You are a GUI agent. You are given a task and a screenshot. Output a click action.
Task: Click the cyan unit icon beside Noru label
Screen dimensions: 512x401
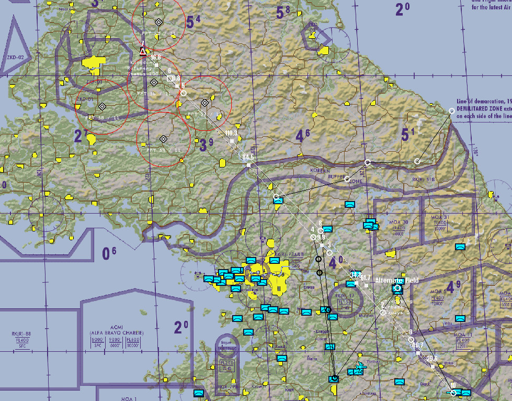306,312
